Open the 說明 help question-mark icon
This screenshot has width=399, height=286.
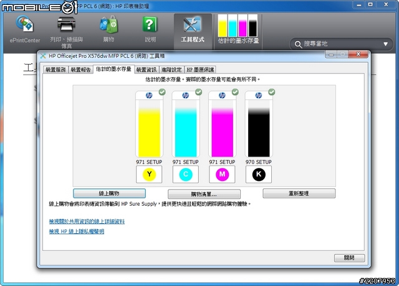pos(150,24)
